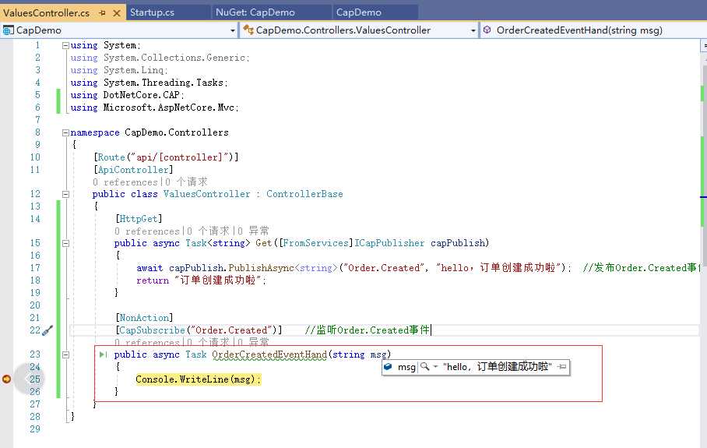
Task: Click the breakpoint marker on line 25
Action: 6,379
